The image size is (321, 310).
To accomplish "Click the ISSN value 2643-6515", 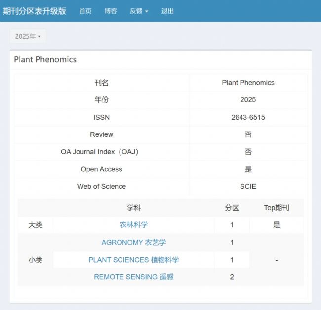I will (x=248, y=117).
